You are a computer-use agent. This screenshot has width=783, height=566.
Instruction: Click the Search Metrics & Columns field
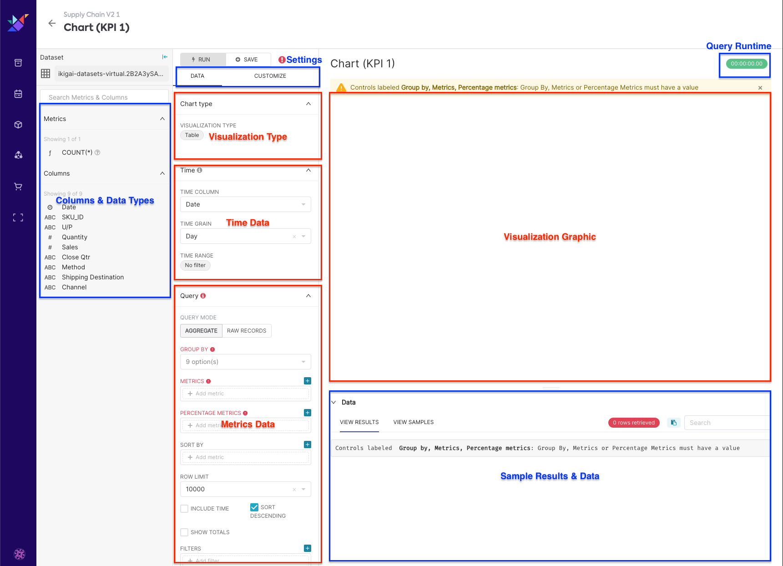(105, 97)
